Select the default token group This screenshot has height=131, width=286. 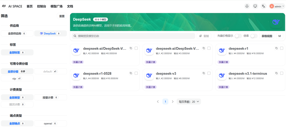click(51, 71)
